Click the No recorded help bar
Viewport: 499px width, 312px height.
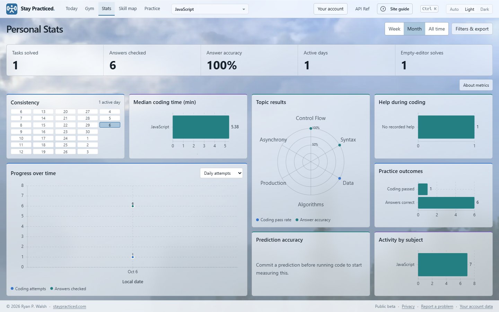pyautogui.click(x=446, y=127)
